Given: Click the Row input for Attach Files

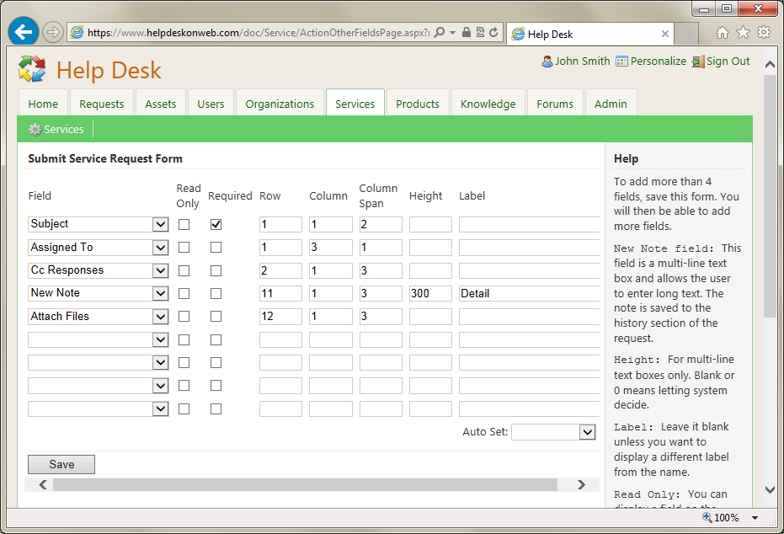Looking at the screenshot, I should tap(280, 317).
